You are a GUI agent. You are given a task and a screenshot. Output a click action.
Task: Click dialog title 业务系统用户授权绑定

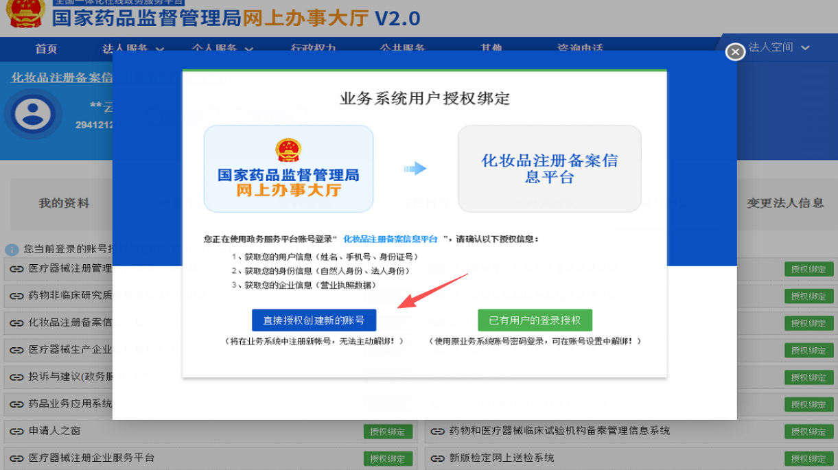[x=425, y=98]
